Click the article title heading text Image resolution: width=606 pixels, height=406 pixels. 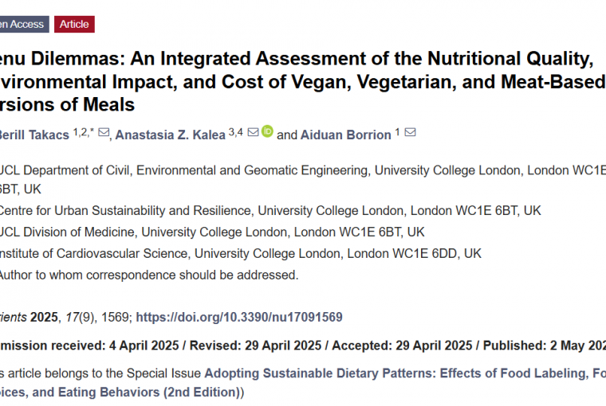pos(303,81)
